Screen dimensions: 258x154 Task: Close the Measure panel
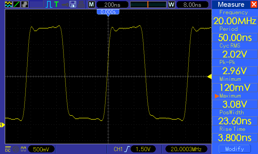click(x=254, y=4)
